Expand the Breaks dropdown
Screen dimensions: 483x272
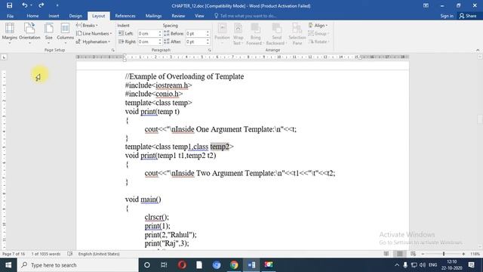87,25
